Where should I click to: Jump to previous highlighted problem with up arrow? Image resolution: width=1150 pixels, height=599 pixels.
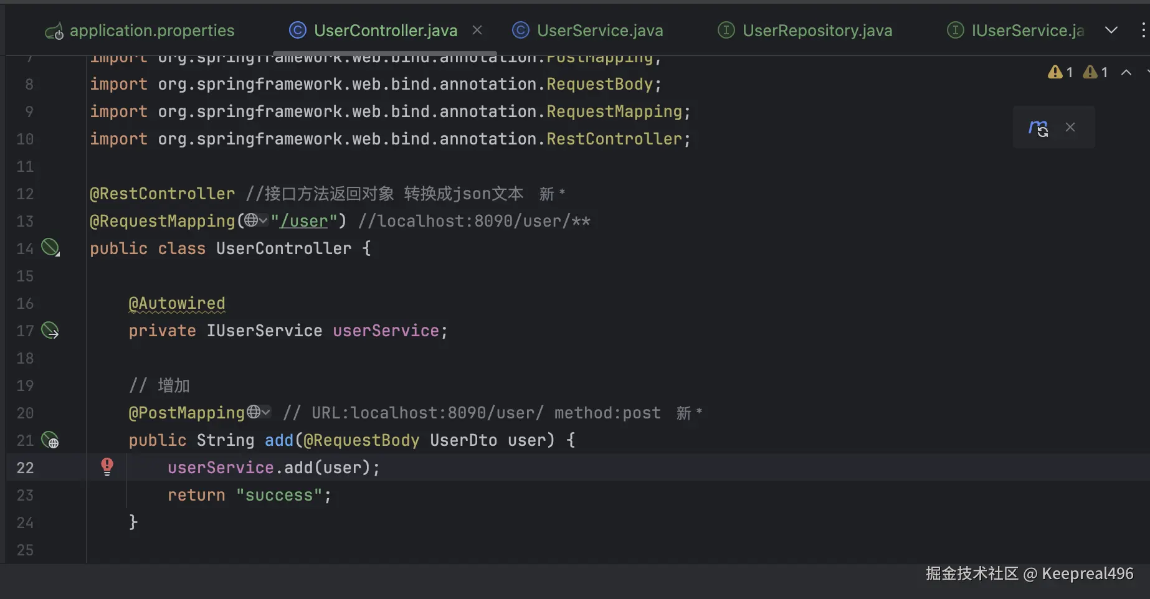[1126, 72]
